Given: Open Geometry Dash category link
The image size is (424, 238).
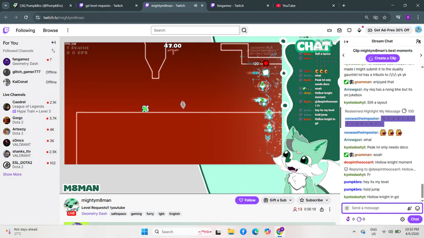Looking at the screenshot, I should point(94,214).
